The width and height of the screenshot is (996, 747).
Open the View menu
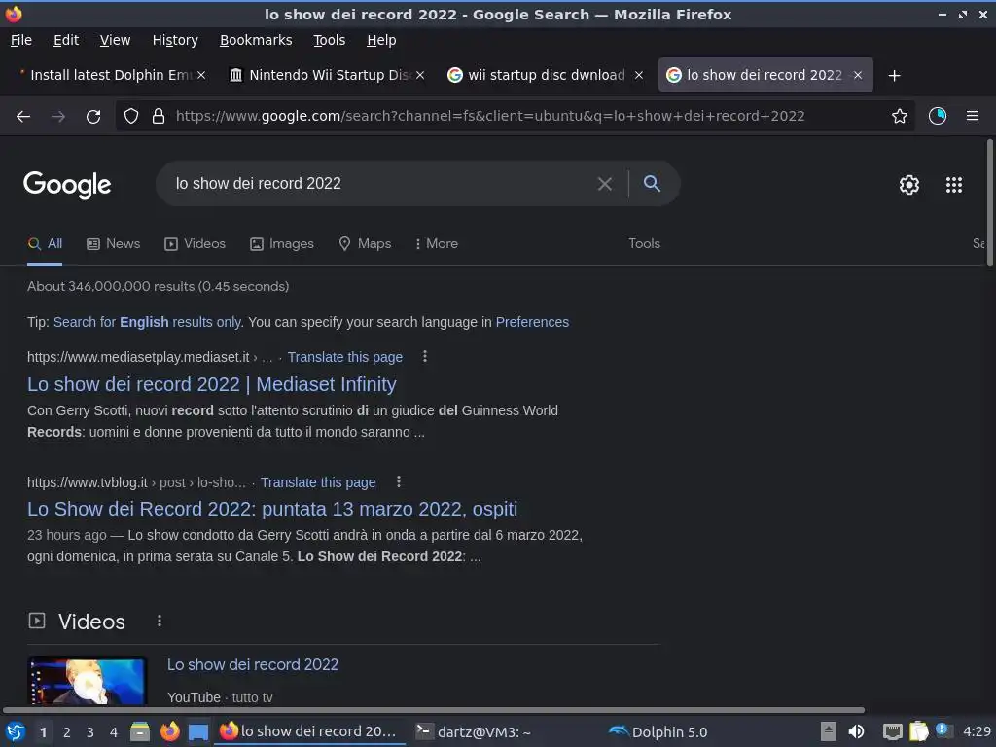click(115, 40)
